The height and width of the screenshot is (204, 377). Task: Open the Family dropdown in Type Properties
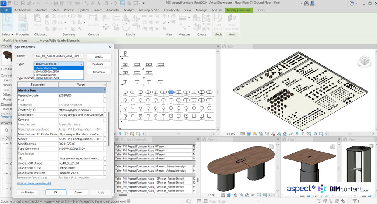[81, 56]
